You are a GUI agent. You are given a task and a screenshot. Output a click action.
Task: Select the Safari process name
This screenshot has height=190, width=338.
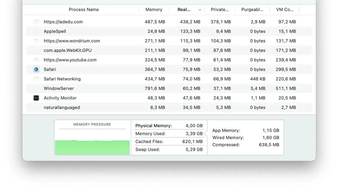click(x=50, y=69)
